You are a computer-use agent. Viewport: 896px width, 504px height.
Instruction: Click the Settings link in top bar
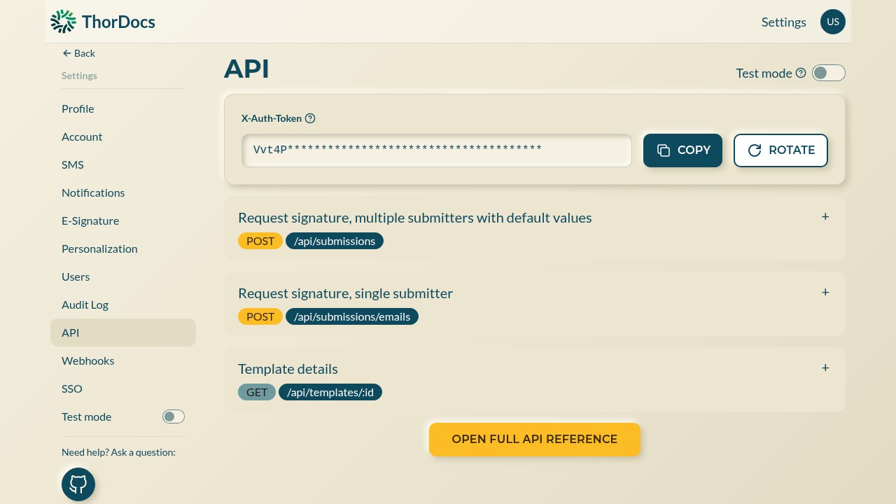[x=784, y=22]
